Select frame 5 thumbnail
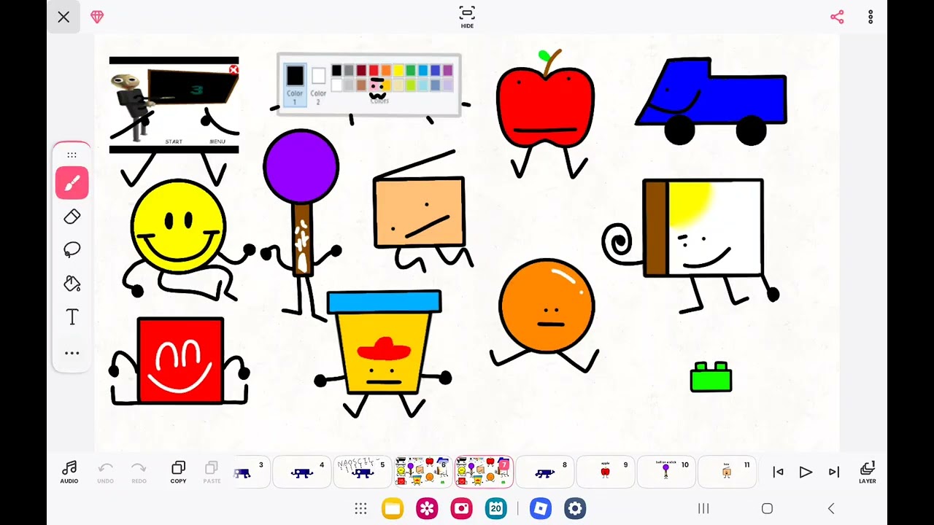The height and width of the screenshot is (525, 934). click(x=362, y=472)
